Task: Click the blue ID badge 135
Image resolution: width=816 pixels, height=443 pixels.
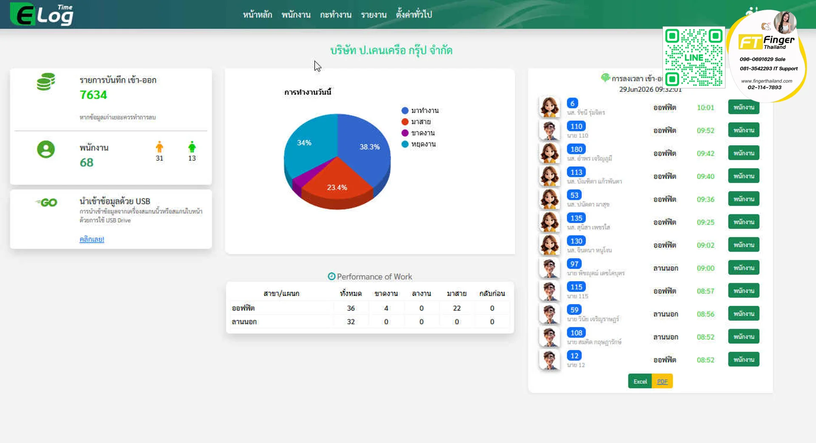Action: [x=576, y=218]
